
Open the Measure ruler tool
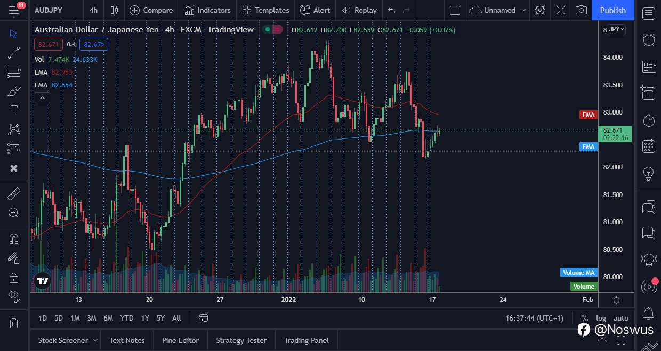coord(13,193)
